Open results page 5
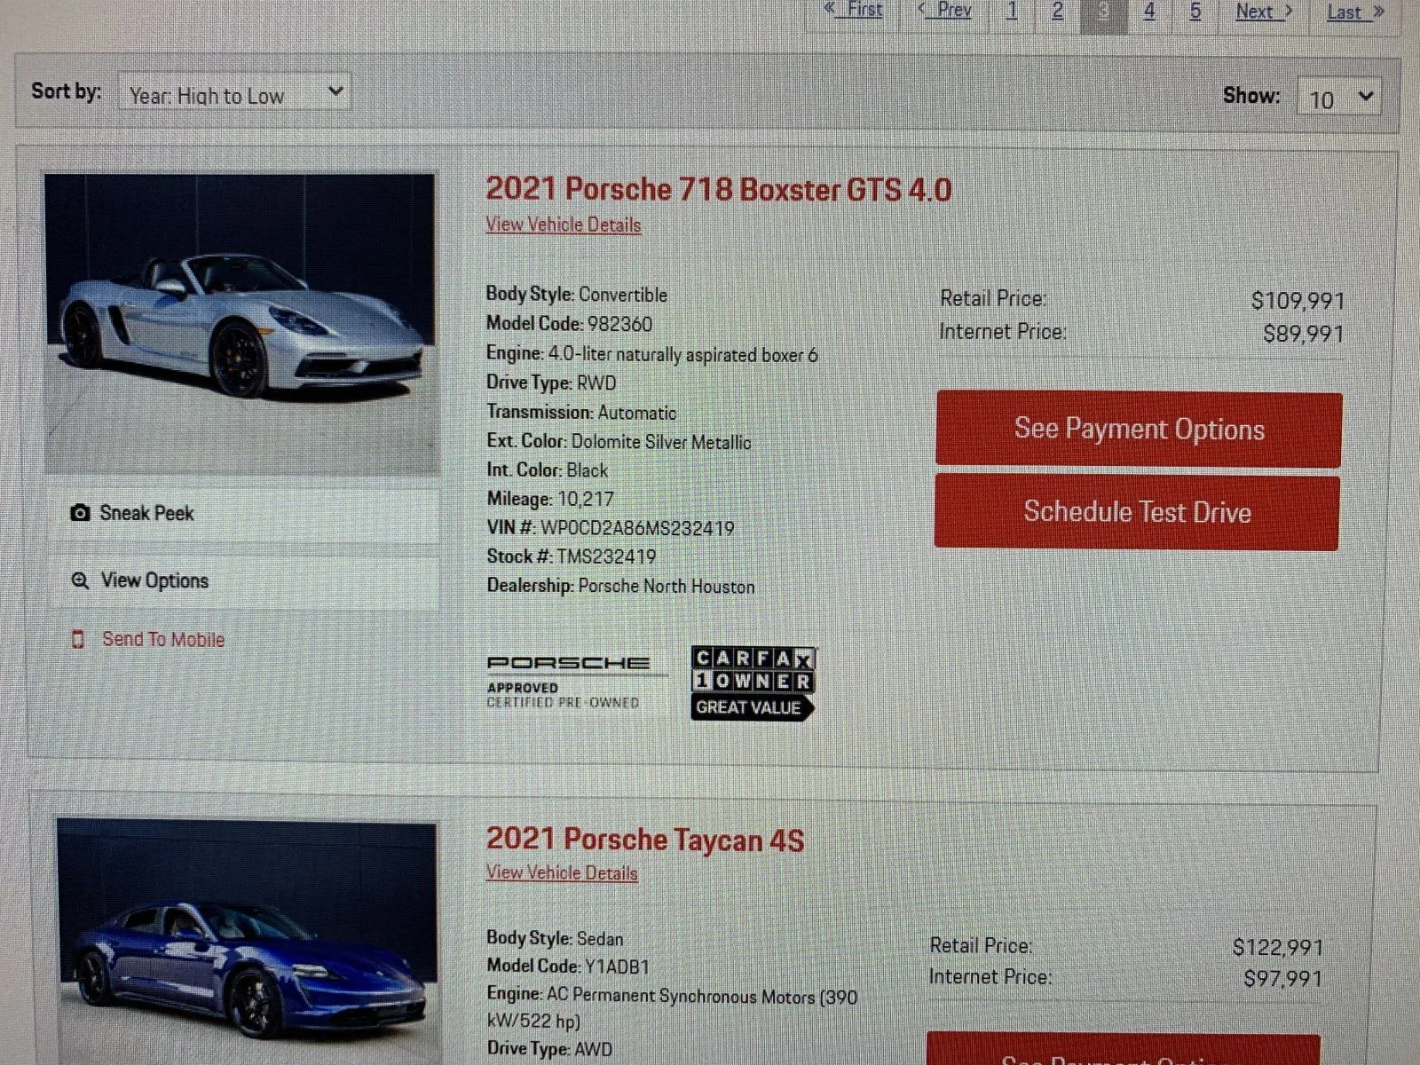 1195,12
